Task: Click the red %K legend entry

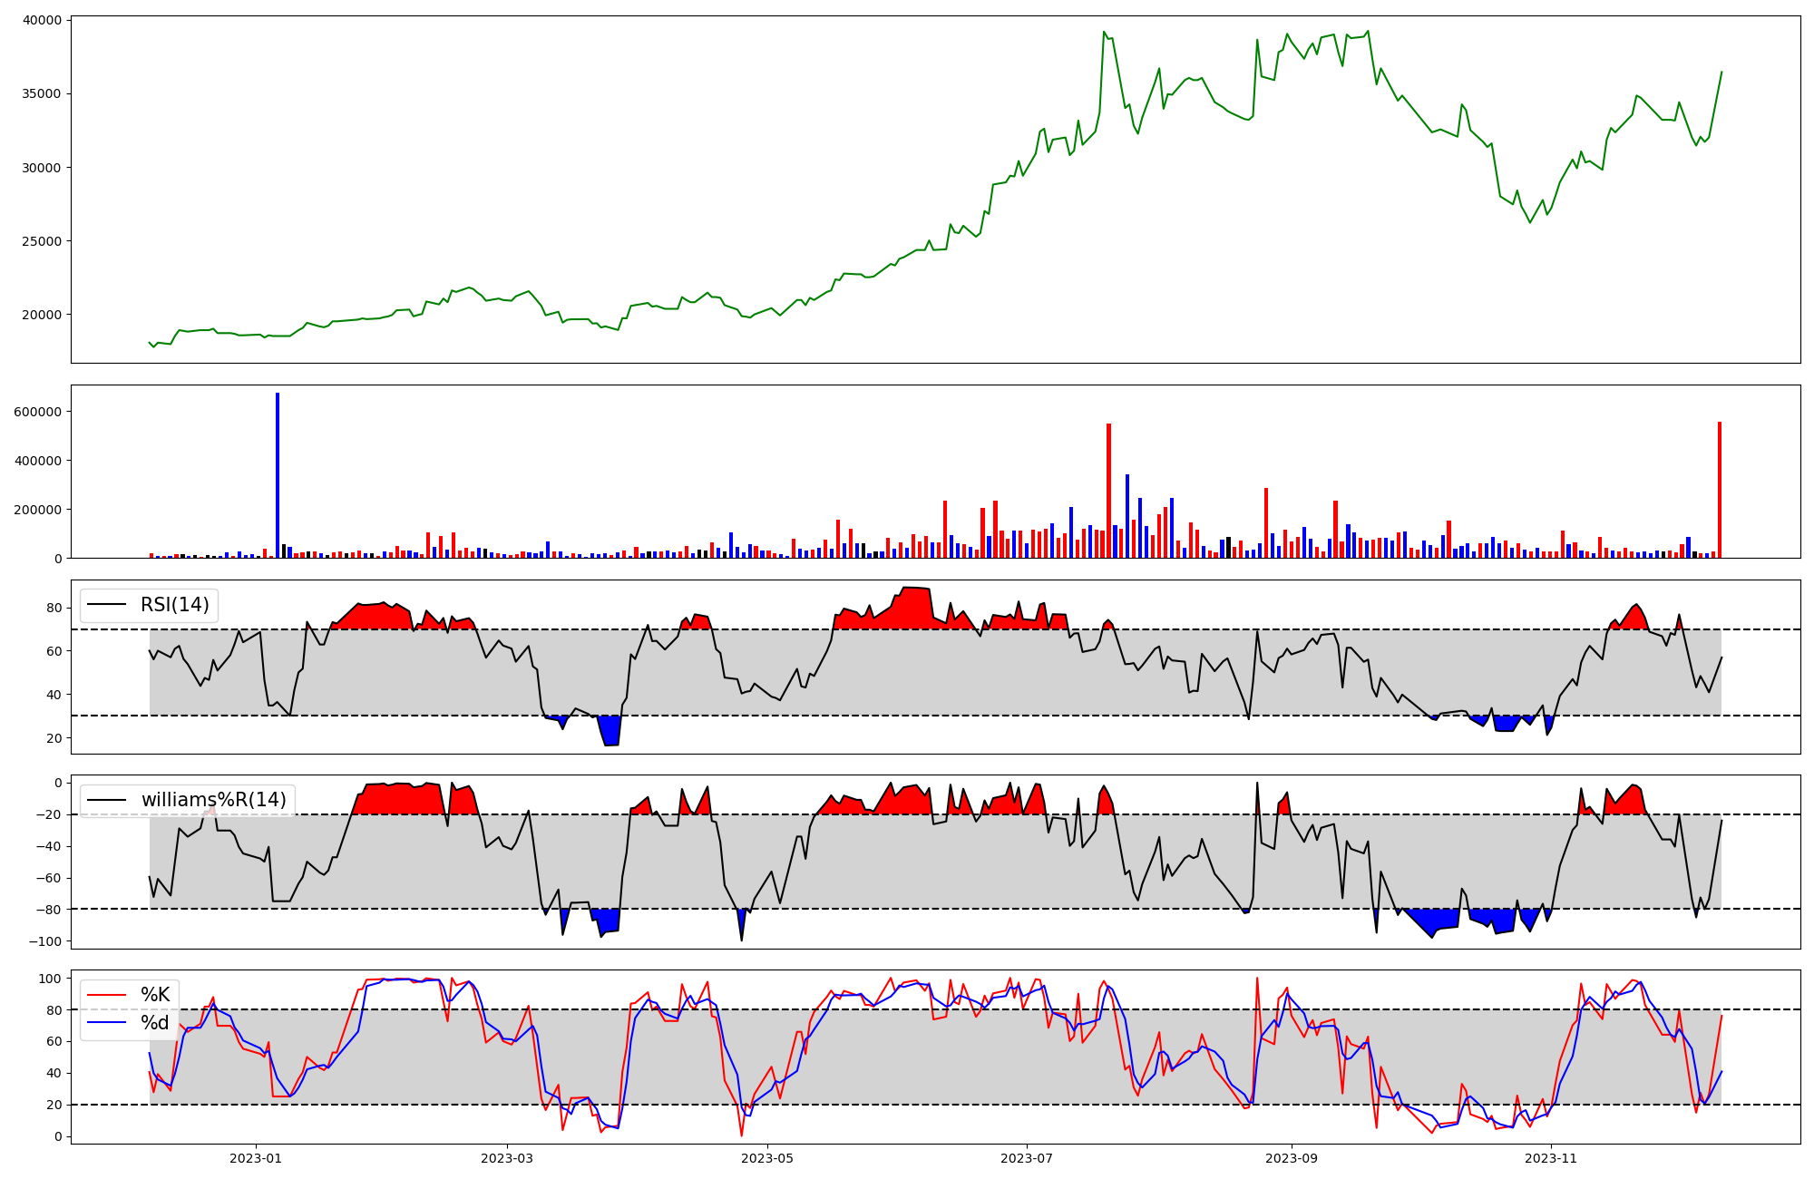Action: coord(154,995)
